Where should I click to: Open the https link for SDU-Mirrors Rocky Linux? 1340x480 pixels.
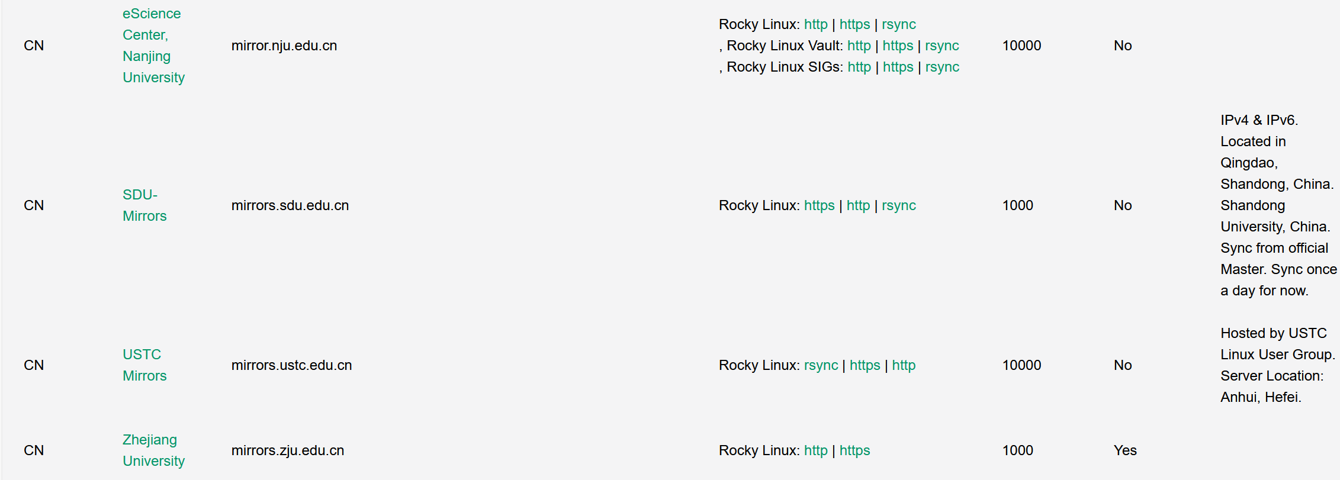[x=819, y=205]
